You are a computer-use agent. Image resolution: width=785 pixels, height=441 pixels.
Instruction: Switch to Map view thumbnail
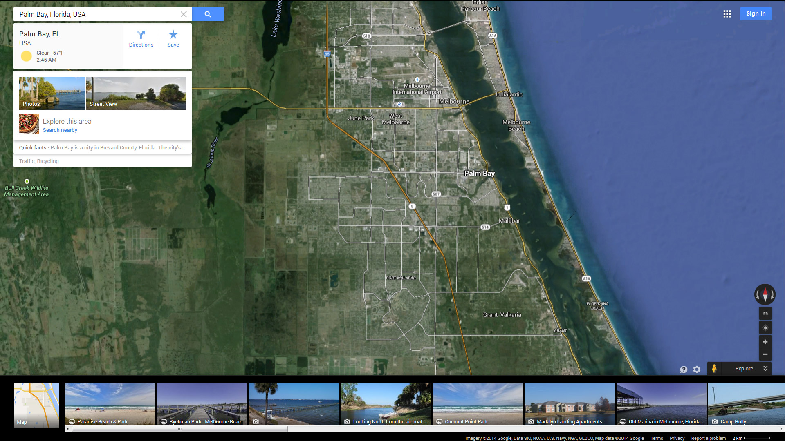[x=36, y=405]
